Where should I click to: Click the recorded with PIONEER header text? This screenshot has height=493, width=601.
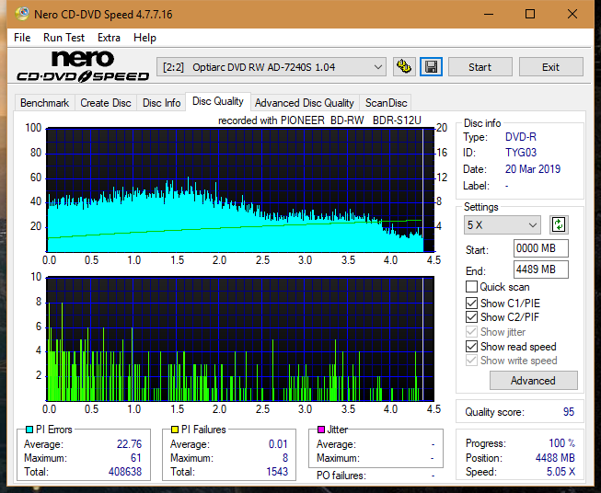point(319,120)
